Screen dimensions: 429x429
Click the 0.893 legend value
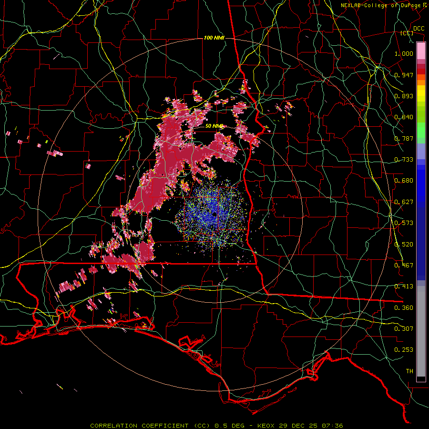[x=404, y=96]
